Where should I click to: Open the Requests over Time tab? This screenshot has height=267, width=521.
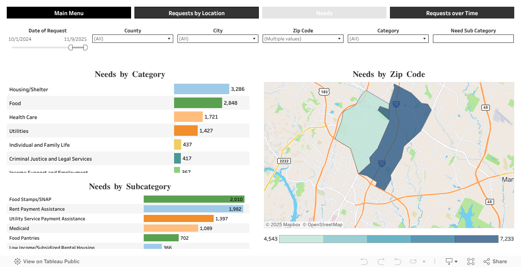[452, 13]
